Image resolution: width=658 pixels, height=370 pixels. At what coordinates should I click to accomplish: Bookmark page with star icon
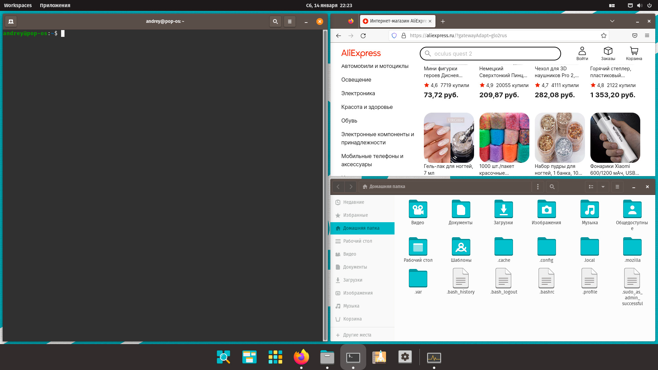[x=603, y=35]
